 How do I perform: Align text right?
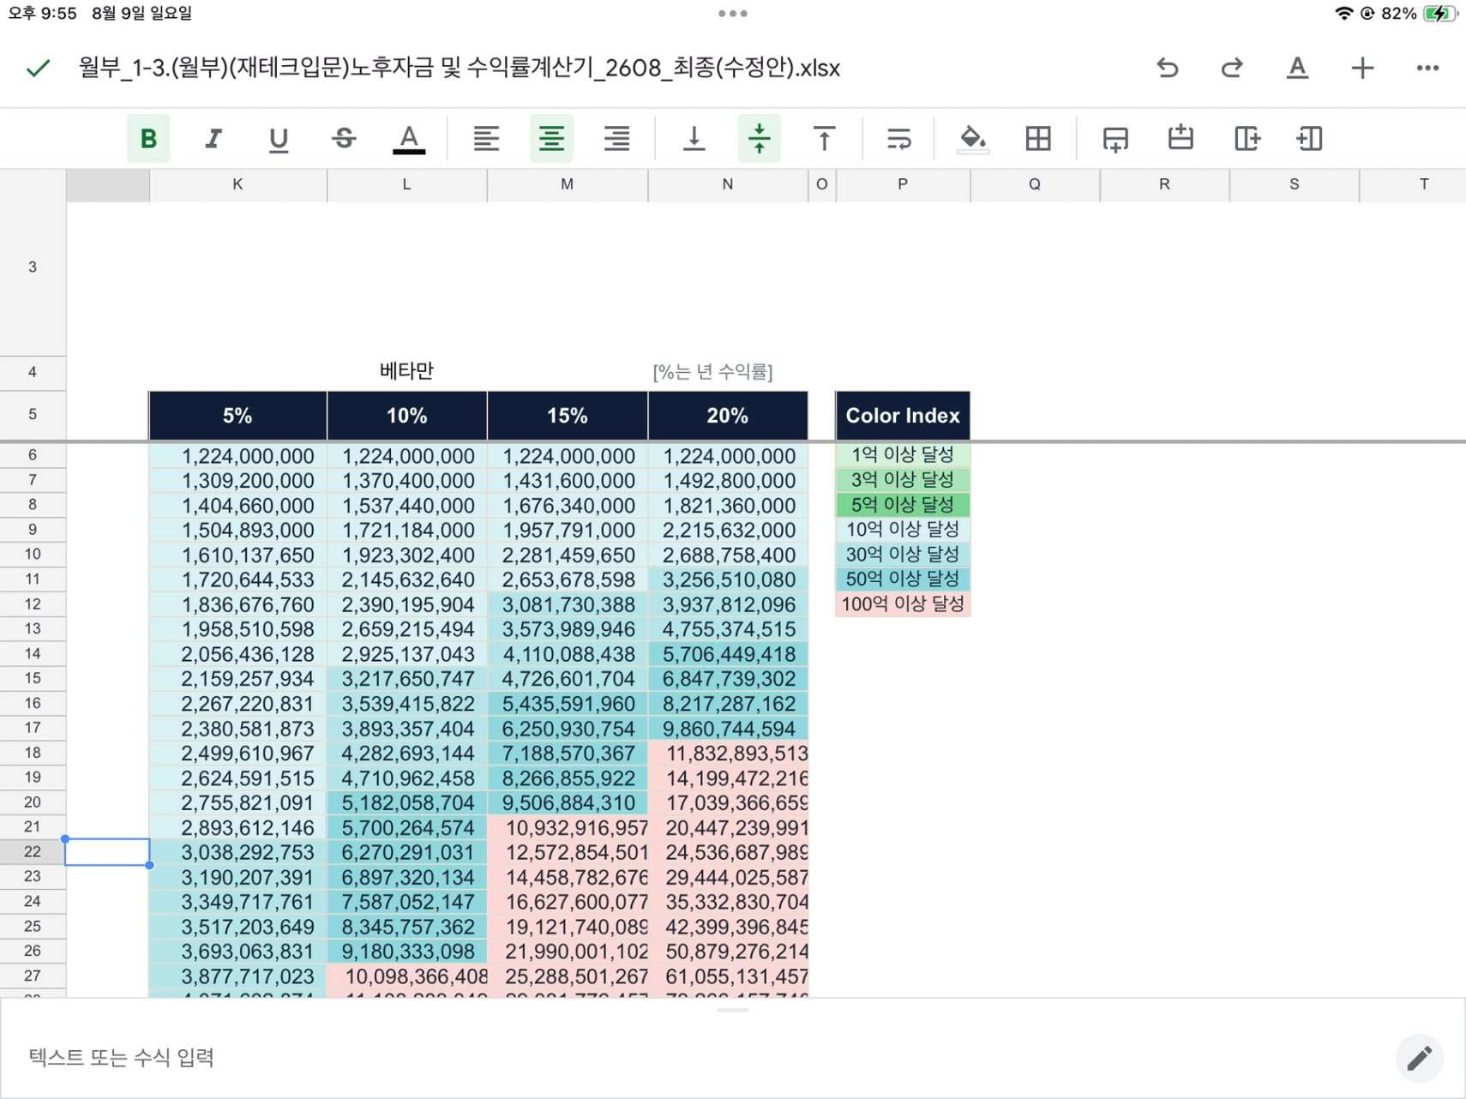click(x=616, y=138)
